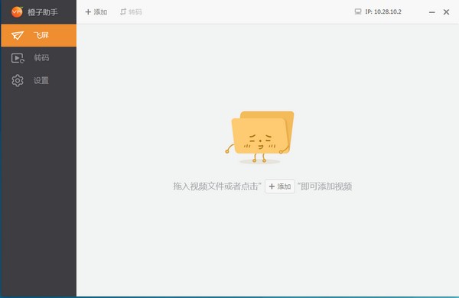Click the center + 添加 button
This screenshot has width=459, height=298.
point(279,186)
